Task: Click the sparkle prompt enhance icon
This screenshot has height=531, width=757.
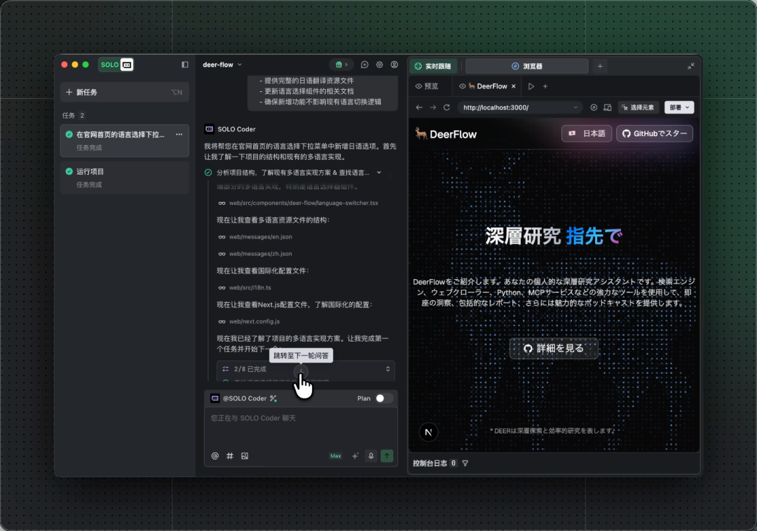Action: pos(355,456)
